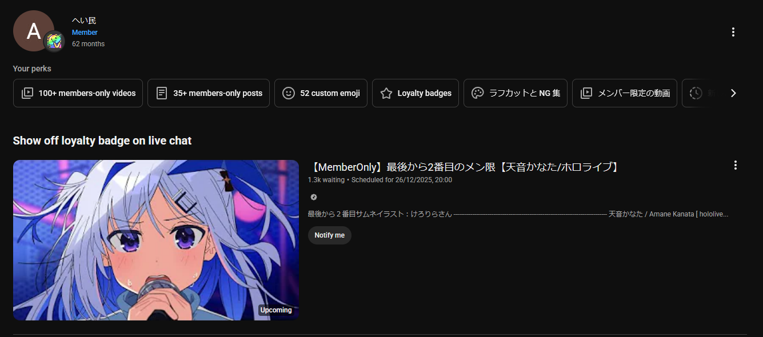
Task: Open the 100+ members-only videos perk
Action: tap(78, 93)
